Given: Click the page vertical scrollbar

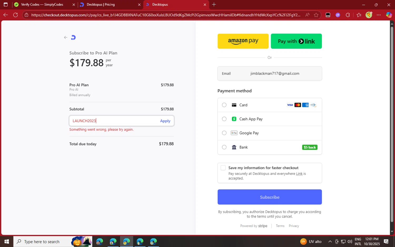Looking at the screenshot, I should [392, 124].
